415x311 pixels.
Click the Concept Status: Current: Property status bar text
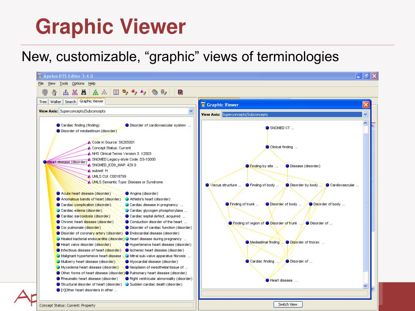click(67, 305)
